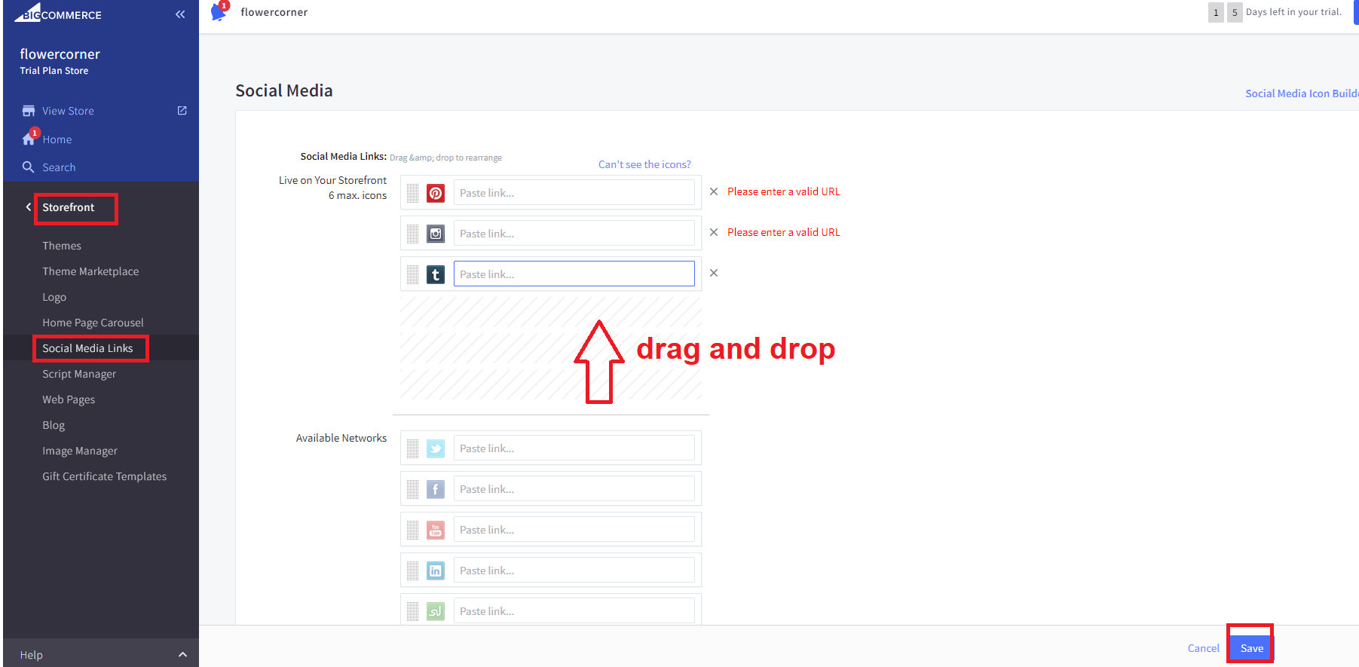Click the flowercorner title in top bar
1359x667 pixels.
tap(274, 12)
